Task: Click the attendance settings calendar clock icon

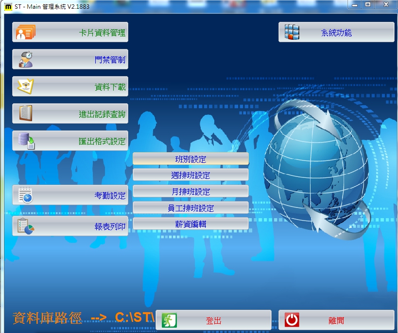Action: [25, 195]
